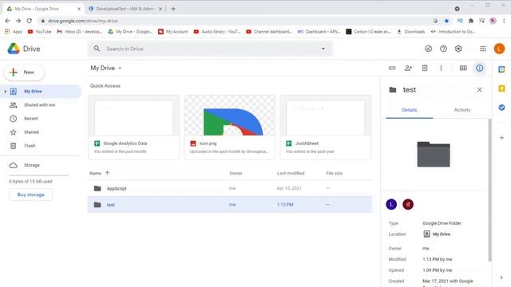The height and width of the screenshot is (287, 511).
Task: Open the Downloads bookmark
Action: 410,32
